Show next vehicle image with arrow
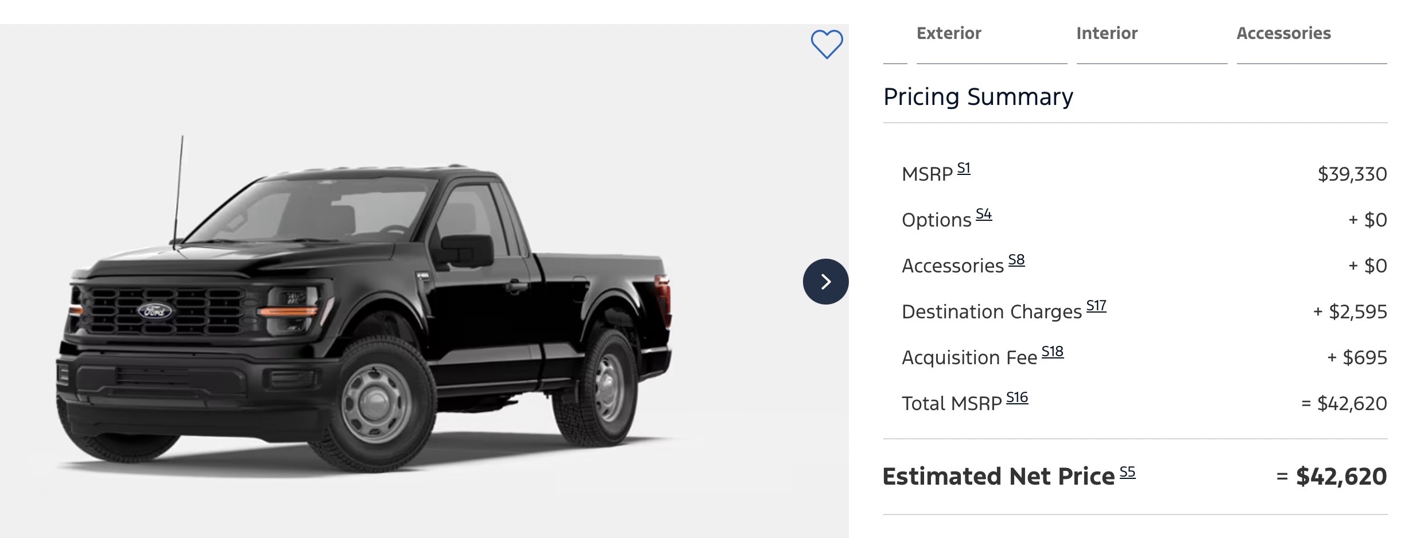 825,282
